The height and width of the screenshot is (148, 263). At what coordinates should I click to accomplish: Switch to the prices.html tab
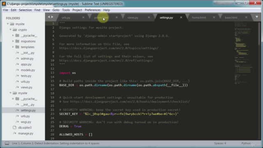[x=101, y=17]
